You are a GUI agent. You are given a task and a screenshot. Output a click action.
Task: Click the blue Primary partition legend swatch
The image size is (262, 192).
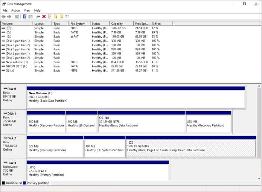24,183
